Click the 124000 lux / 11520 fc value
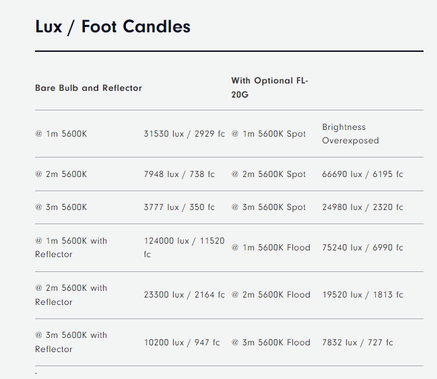The height and width of the screenshot is (379, 437). 184,248
